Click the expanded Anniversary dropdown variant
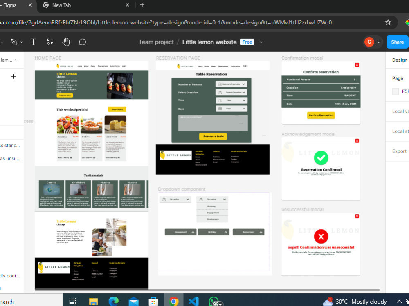This screenshot has width=409, height=306. pyautogui.click(x=248, y=232)
